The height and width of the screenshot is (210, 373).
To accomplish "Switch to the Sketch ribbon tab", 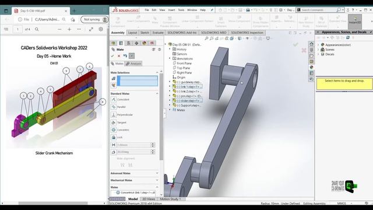I will (145, 33).
